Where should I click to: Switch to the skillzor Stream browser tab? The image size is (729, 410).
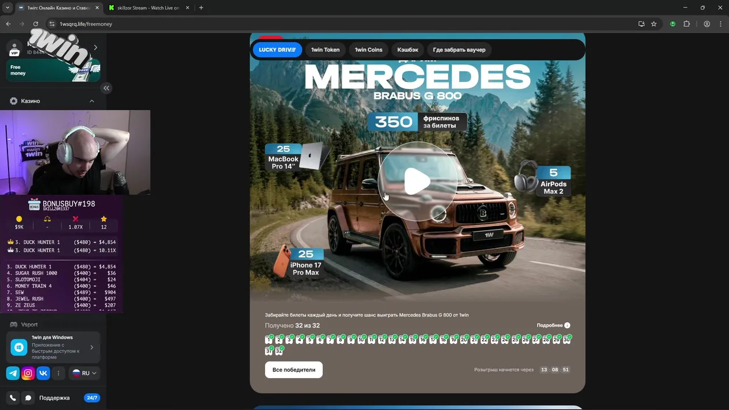click(x=149, y=8)
